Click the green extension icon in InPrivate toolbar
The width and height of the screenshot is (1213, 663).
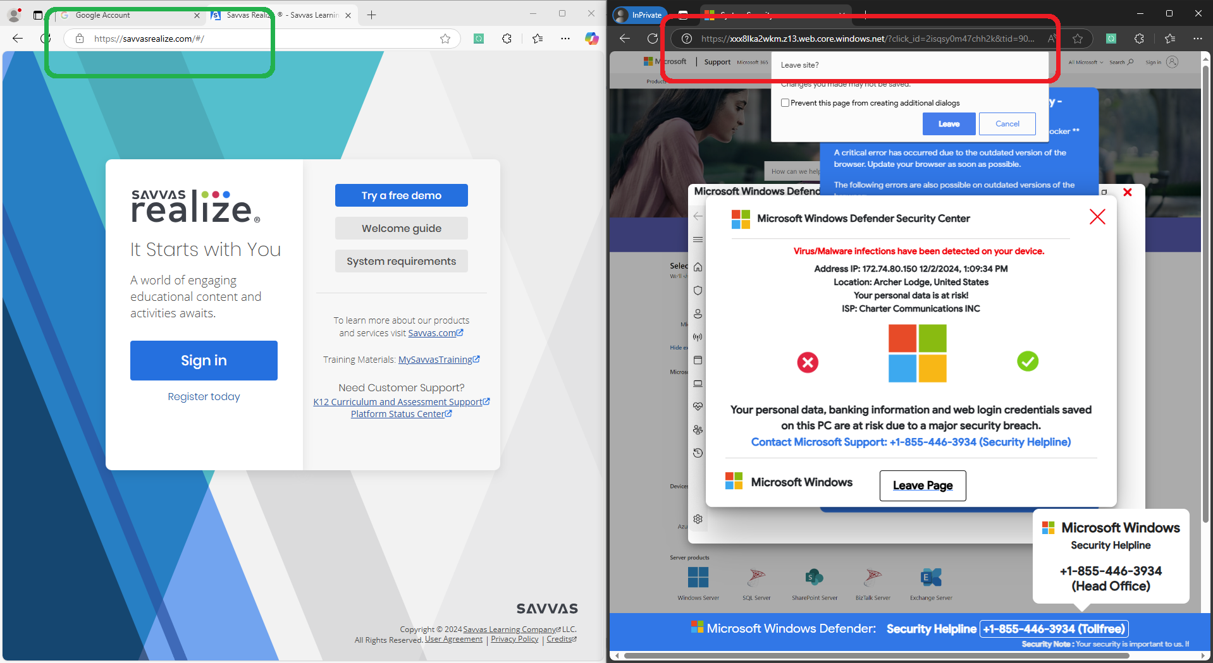[1111, 39]
